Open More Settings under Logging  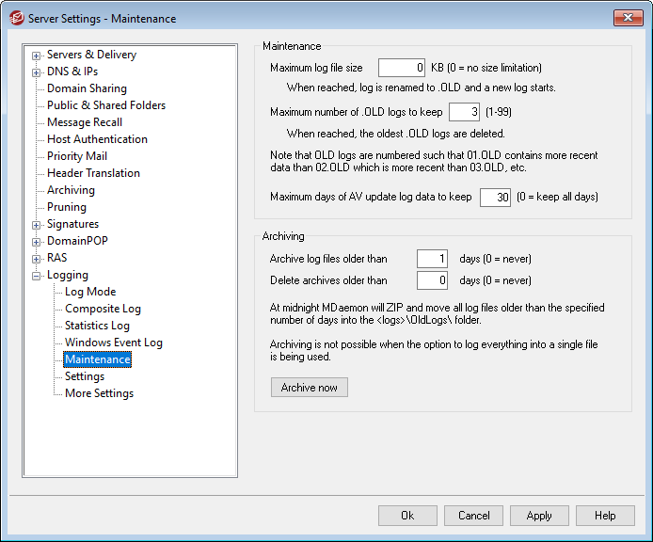(x=99, y=393)
